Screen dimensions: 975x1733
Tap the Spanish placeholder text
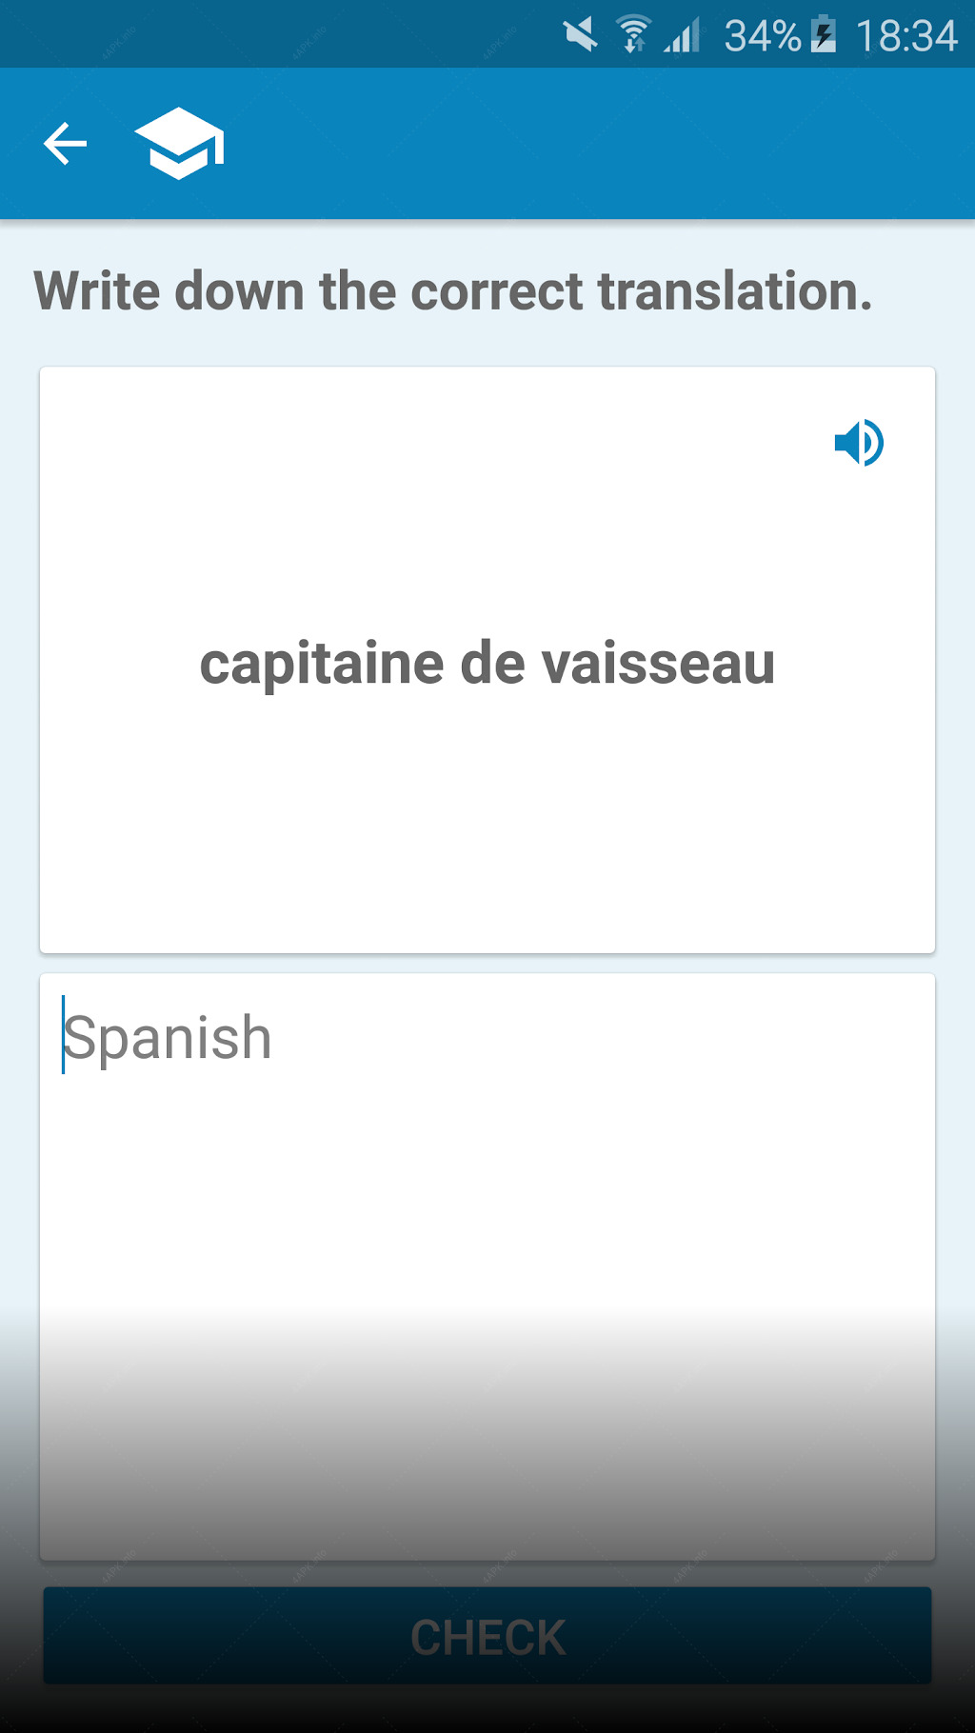[168, 1038]
